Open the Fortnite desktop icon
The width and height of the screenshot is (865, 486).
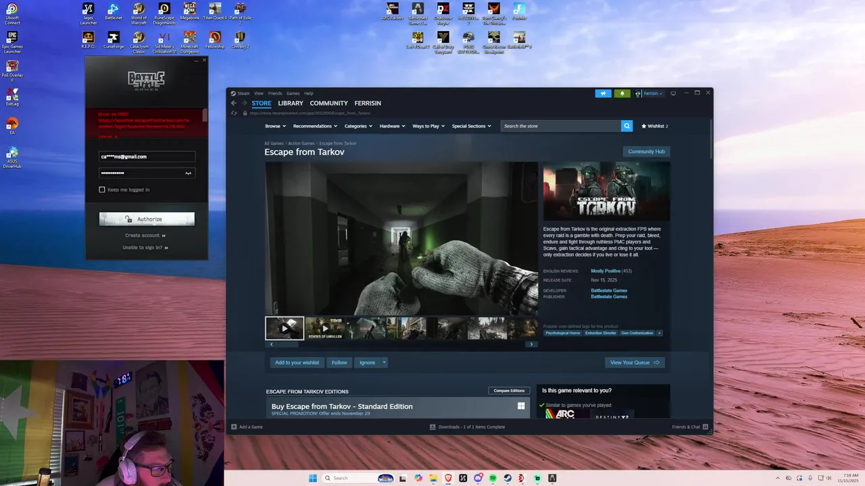(x=519, y=12)
